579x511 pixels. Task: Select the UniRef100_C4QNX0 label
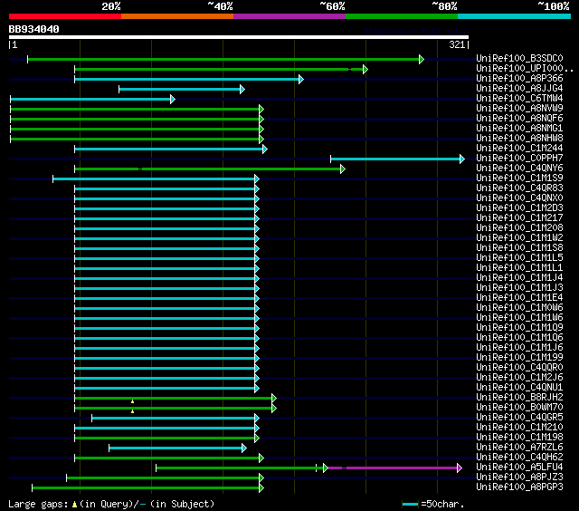pos(519,198)
